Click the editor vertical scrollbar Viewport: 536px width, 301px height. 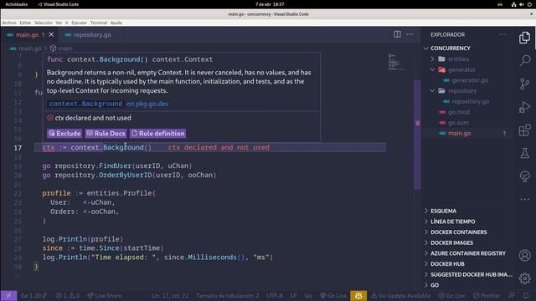tap(417, 135)
